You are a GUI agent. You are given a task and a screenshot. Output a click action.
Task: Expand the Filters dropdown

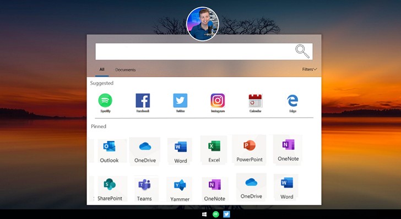(310, 69)
